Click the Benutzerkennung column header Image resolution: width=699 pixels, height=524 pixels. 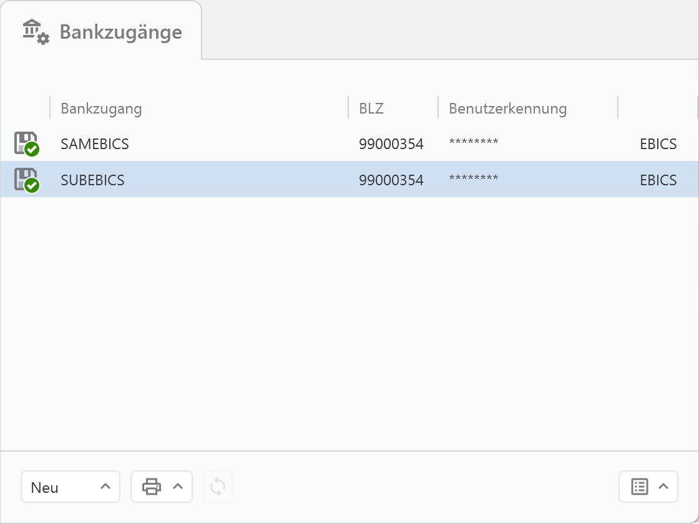pyautogui.click(x=507, y=108)
